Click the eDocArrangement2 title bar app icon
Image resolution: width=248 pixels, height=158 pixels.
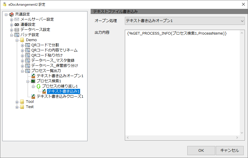(x=5, y=4)
